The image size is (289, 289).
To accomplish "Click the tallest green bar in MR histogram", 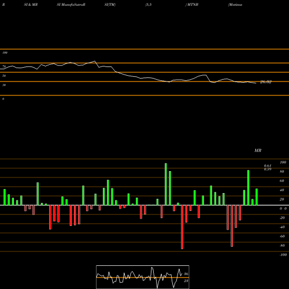I will point(166,184).
